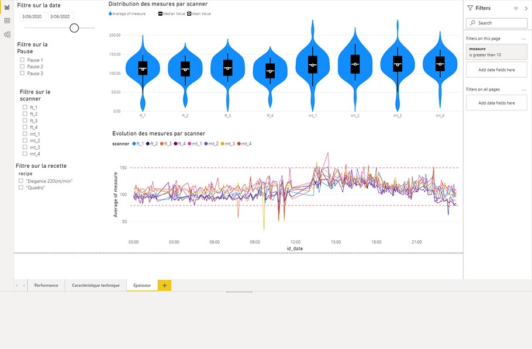Open more options for filters on all pages
532x349 pixels.
coord(524,89)
